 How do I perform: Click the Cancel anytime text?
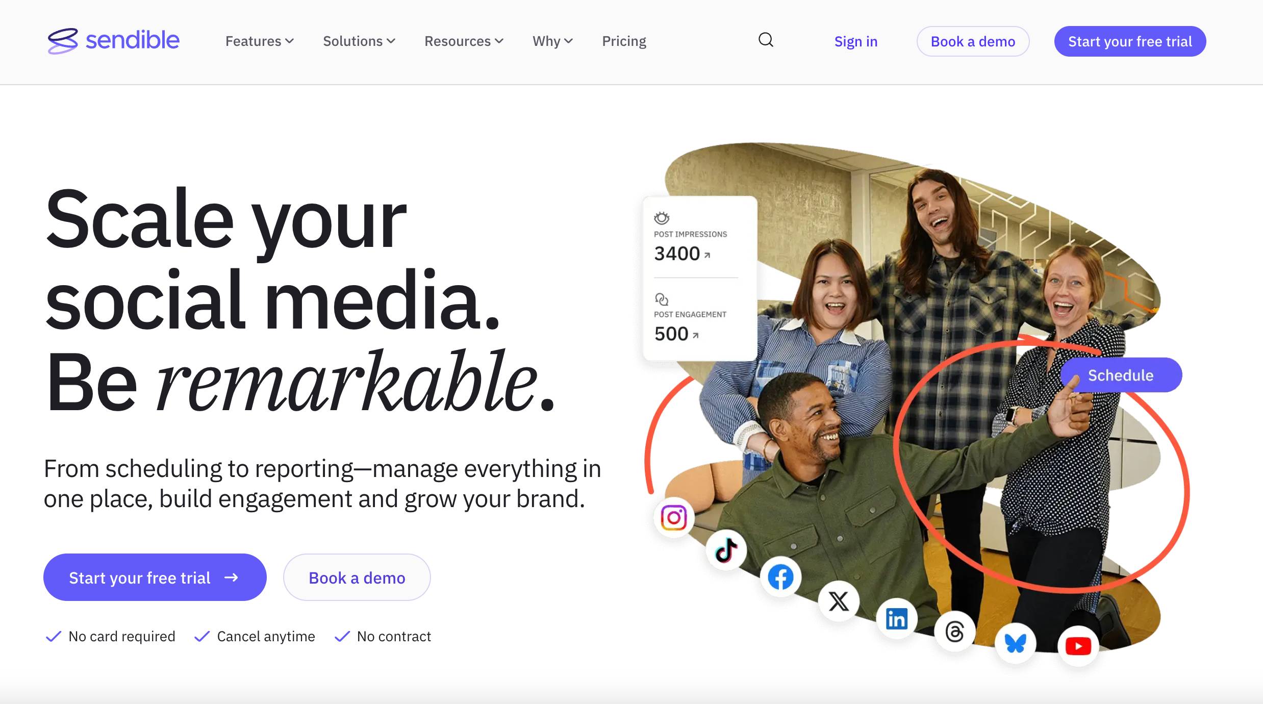266,636
